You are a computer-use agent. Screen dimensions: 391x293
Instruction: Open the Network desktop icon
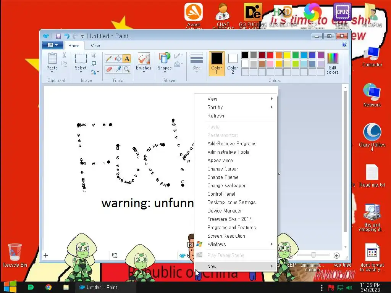coord(372,95)
